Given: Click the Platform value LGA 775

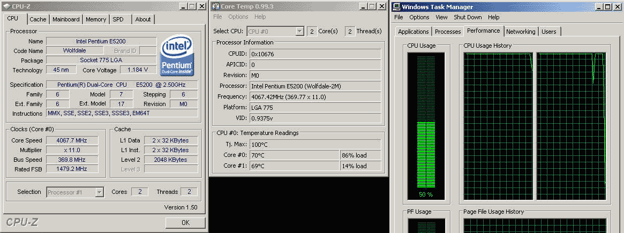Looking at the screenshot, I should (315, 107).
